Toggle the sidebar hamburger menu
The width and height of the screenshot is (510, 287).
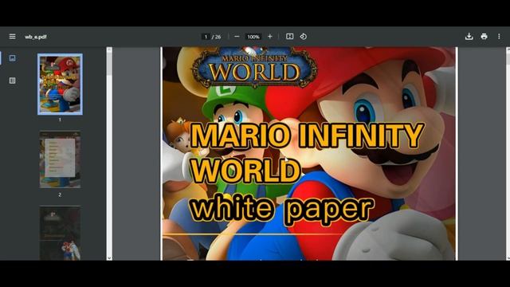tap(13, 37)
